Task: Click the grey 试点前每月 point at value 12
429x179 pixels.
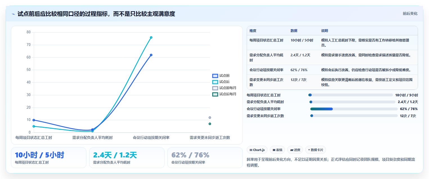Action: 210,117
